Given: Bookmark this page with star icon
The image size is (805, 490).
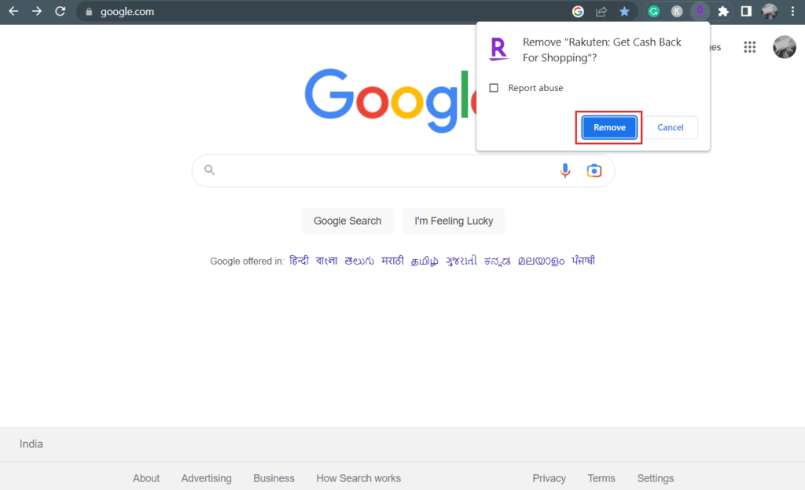Looking at the screenshot, I should pos(624,12).
